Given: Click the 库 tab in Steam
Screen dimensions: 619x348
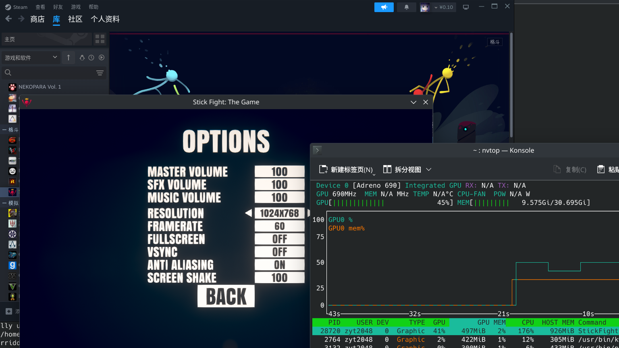Looking at the screenshot, I should [56, 19].
